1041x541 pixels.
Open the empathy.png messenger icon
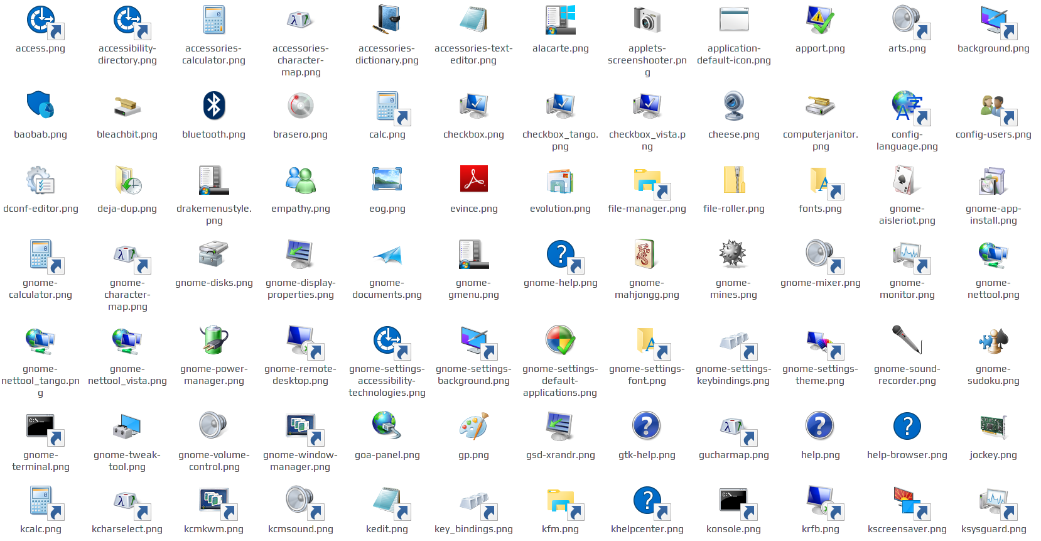(x=301, y=180)
